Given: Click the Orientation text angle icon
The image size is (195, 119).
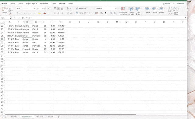Looking at the screenshot, I should (x=68, y=8).
